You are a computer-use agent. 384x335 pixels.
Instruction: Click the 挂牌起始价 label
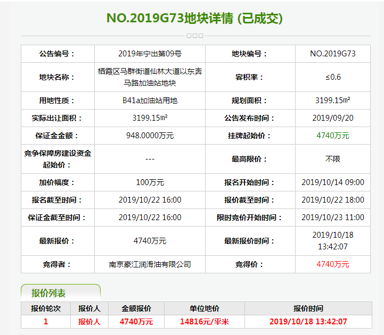point(250,136)
